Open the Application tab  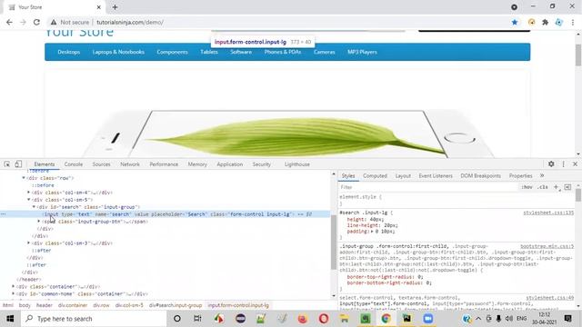coord(230,164)
